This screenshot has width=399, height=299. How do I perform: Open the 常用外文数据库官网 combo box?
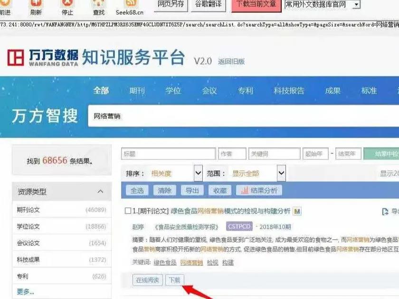click(x=323, y=4)
